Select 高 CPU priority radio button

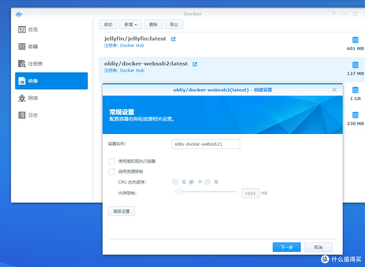[x=208, y=182]
